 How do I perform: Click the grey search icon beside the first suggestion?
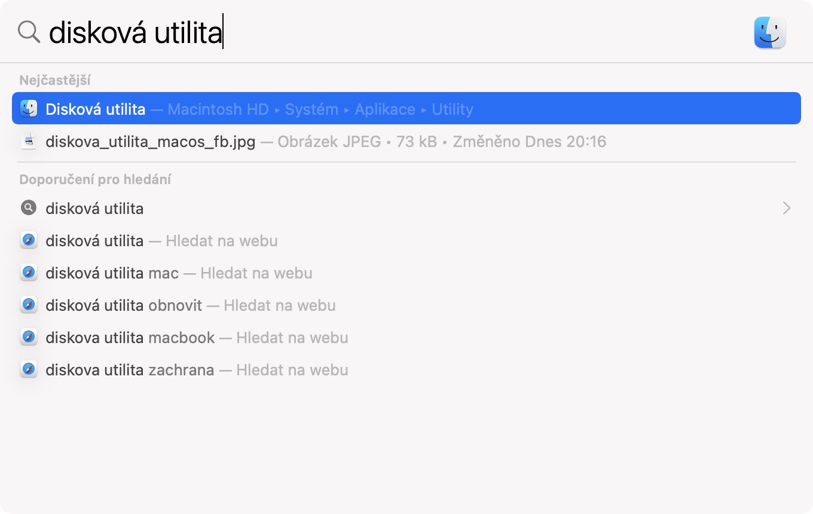(28, 208)
